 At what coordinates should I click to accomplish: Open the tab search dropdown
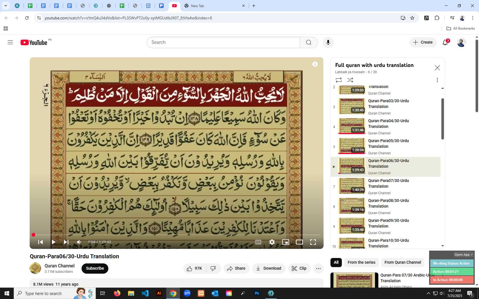point(5,6)
